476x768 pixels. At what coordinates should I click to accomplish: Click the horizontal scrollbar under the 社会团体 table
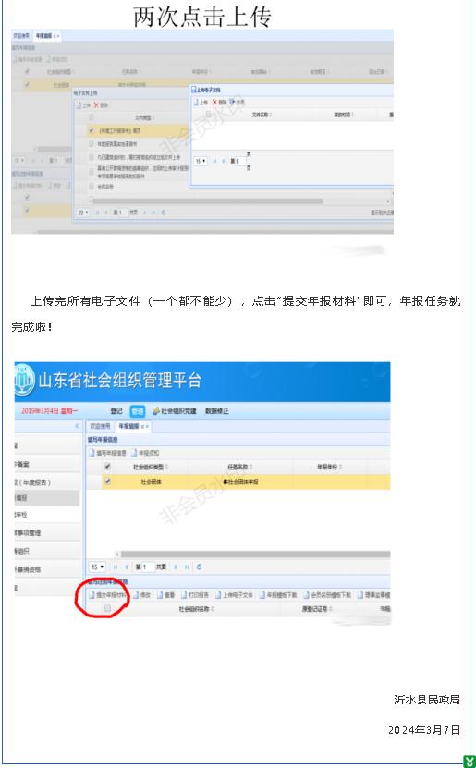[x=252, y=555]
